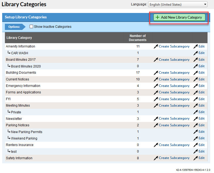The width and height of the screenshot is (214, 173).
Task: Click Create Subcategory pencil icon for Newsletter
Action: coord(156,118)
